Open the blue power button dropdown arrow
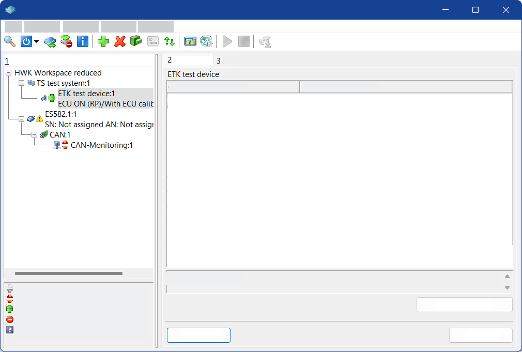This screenshot has width=522, height=352. point(37,42)
